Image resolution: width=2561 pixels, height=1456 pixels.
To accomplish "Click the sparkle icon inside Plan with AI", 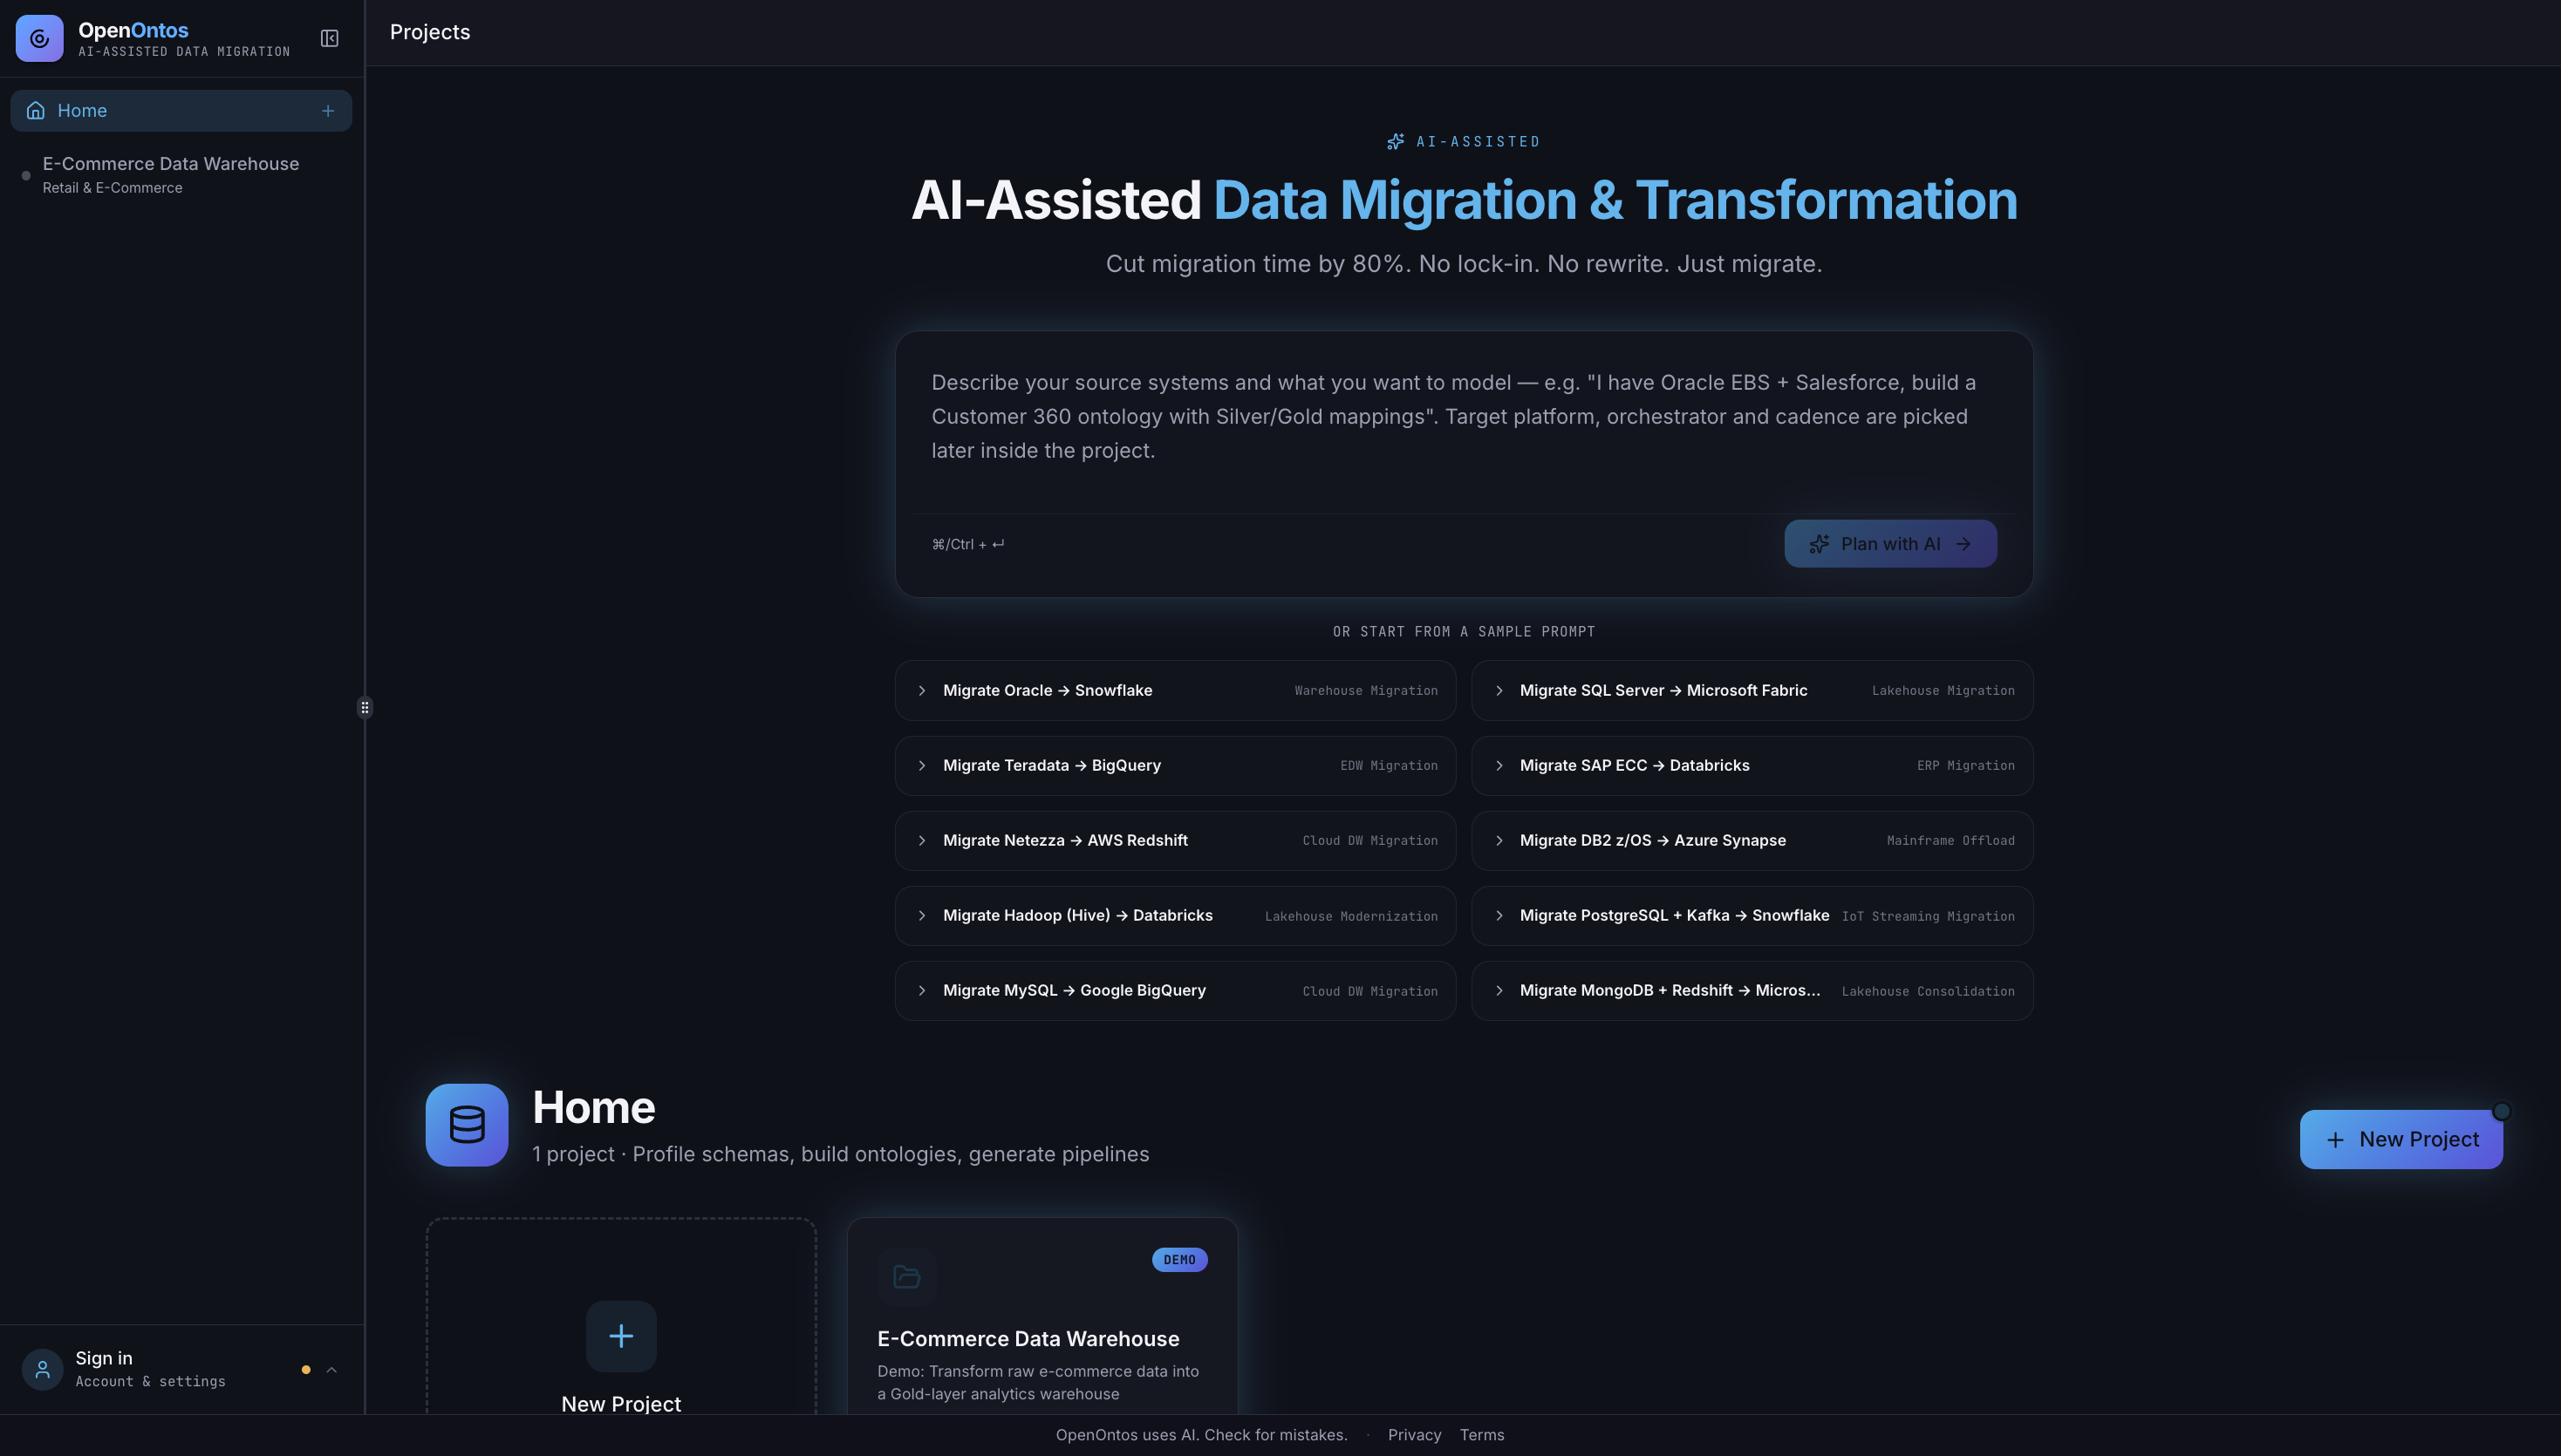I will (x=1819, y=544).
